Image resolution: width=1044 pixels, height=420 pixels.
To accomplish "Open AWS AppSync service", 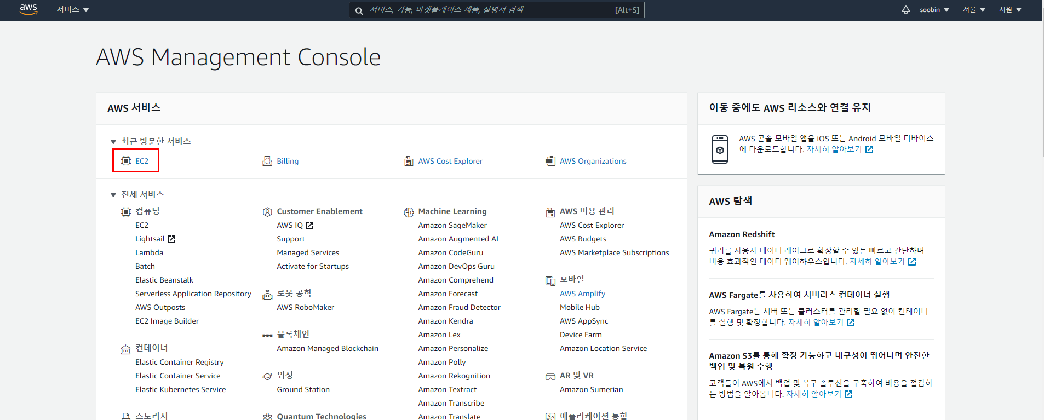I will (584, 321).
